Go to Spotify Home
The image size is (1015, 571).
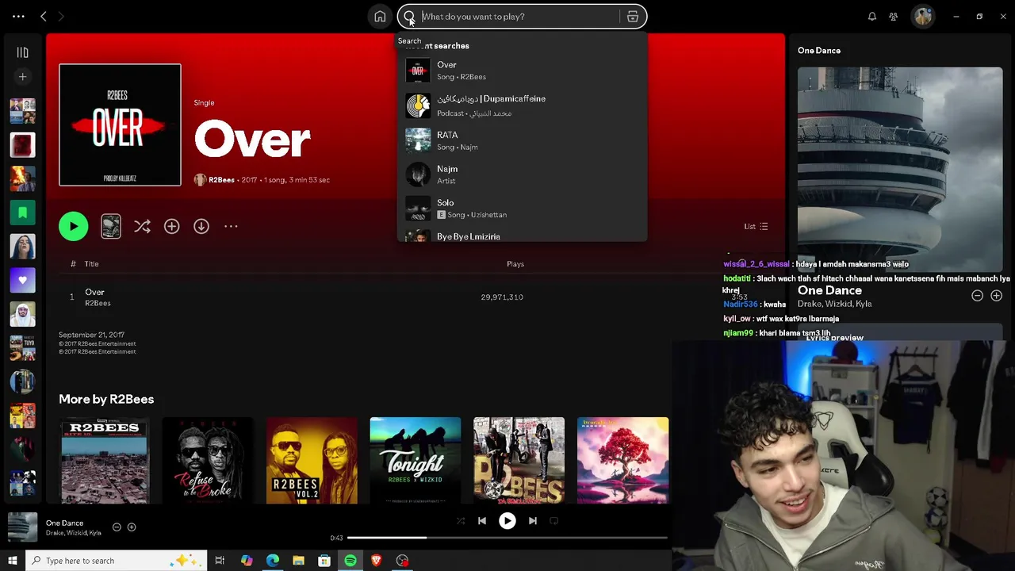pos(380,17)
